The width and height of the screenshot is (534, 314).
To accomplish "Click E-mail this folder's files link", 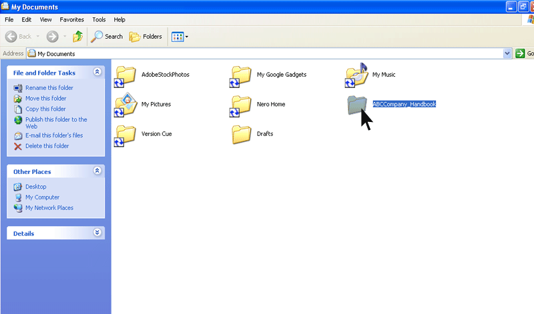I will (x=54, y=135).
